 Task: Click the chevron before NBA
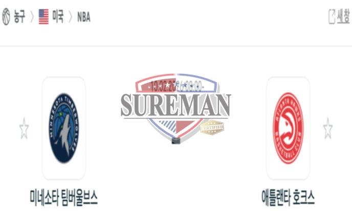tap(71, 17)
